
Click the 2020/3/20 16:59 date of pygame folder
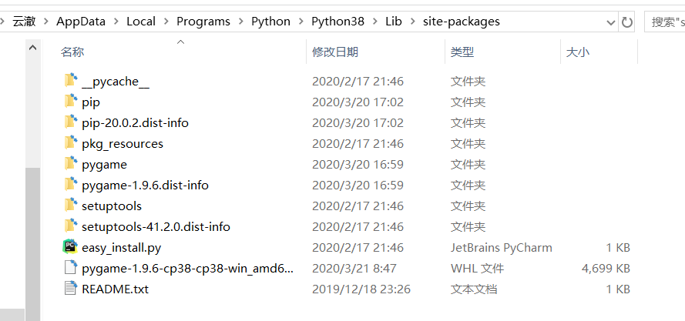(x=358, y=164)
